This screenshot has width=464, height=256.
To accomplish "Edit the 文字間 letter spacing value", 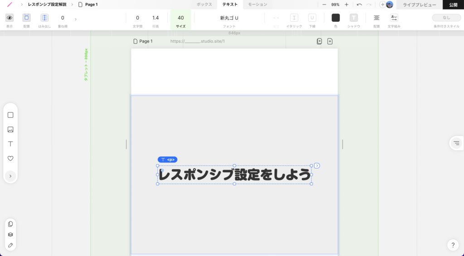I will tap(137, 18).
